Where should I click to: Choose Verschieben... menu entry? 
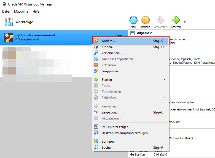click(131, 53)
